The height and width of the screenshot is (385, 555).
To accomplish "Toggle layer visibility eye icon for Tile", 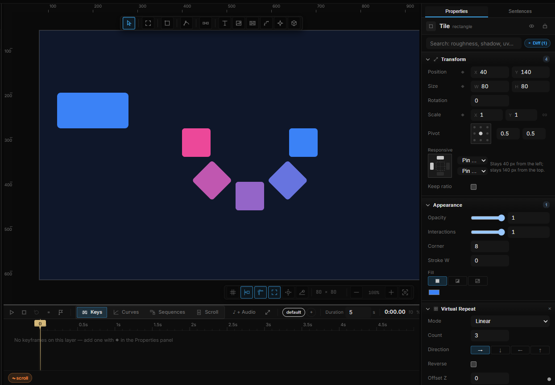I will (x=531, y=26).
